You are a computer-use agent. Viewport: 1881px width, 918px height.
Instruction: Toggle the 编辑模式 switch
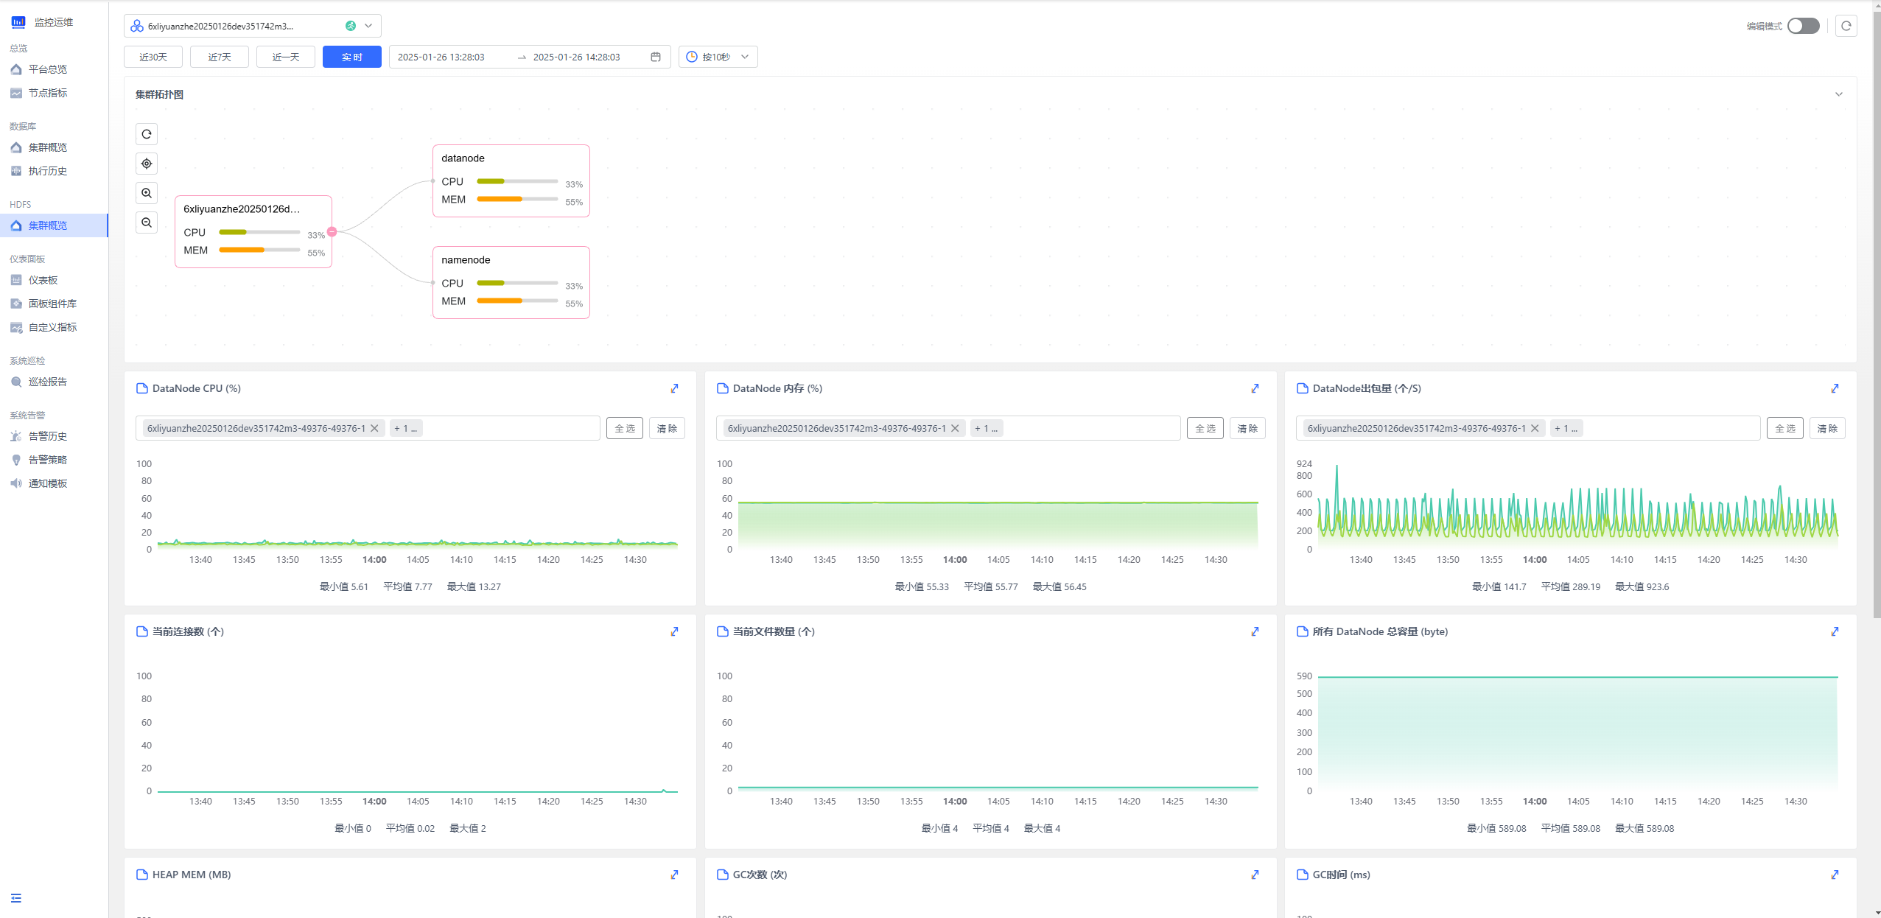coord(1803,26)
